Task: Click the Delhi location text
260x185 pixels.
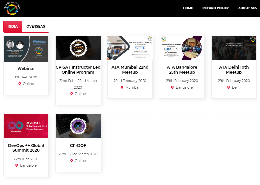Action: [x=236, y=87]
